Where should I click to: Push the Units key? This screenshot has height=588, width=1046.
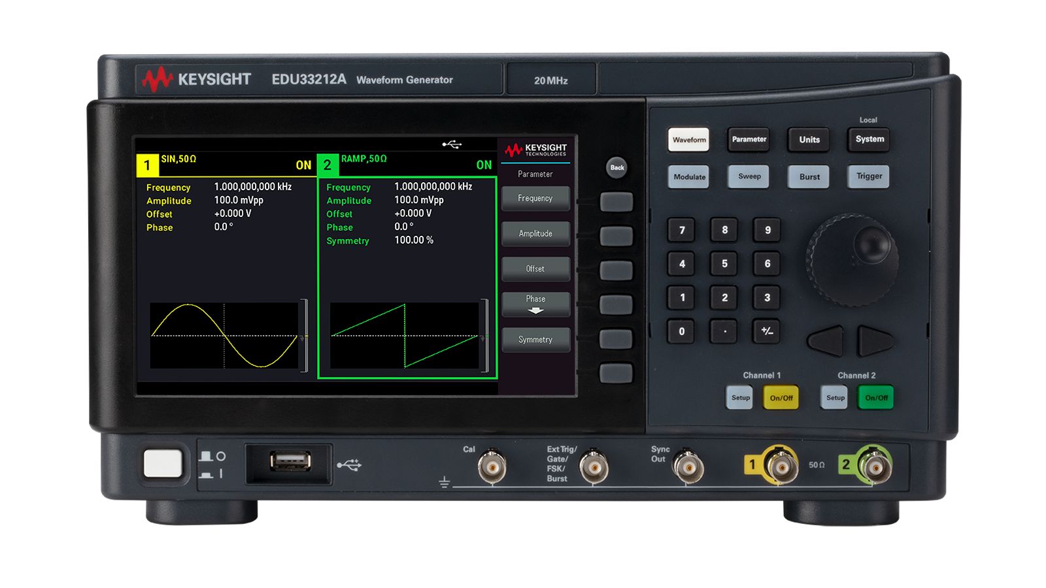(x=809, y=140)
